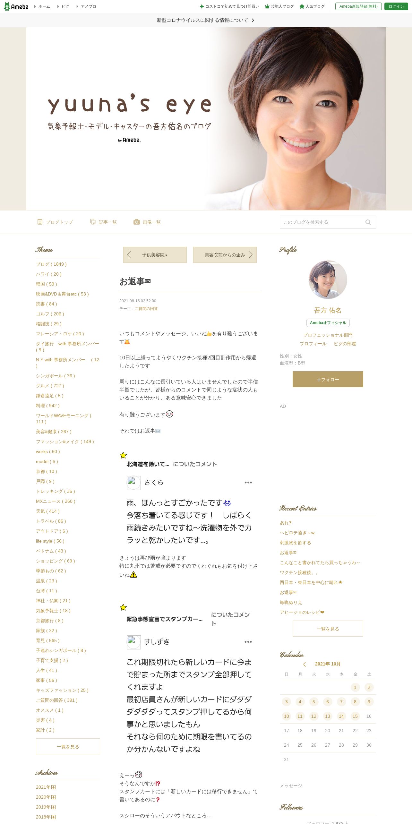Open recent entry アヒージョのレシピ

pos(302,612)
